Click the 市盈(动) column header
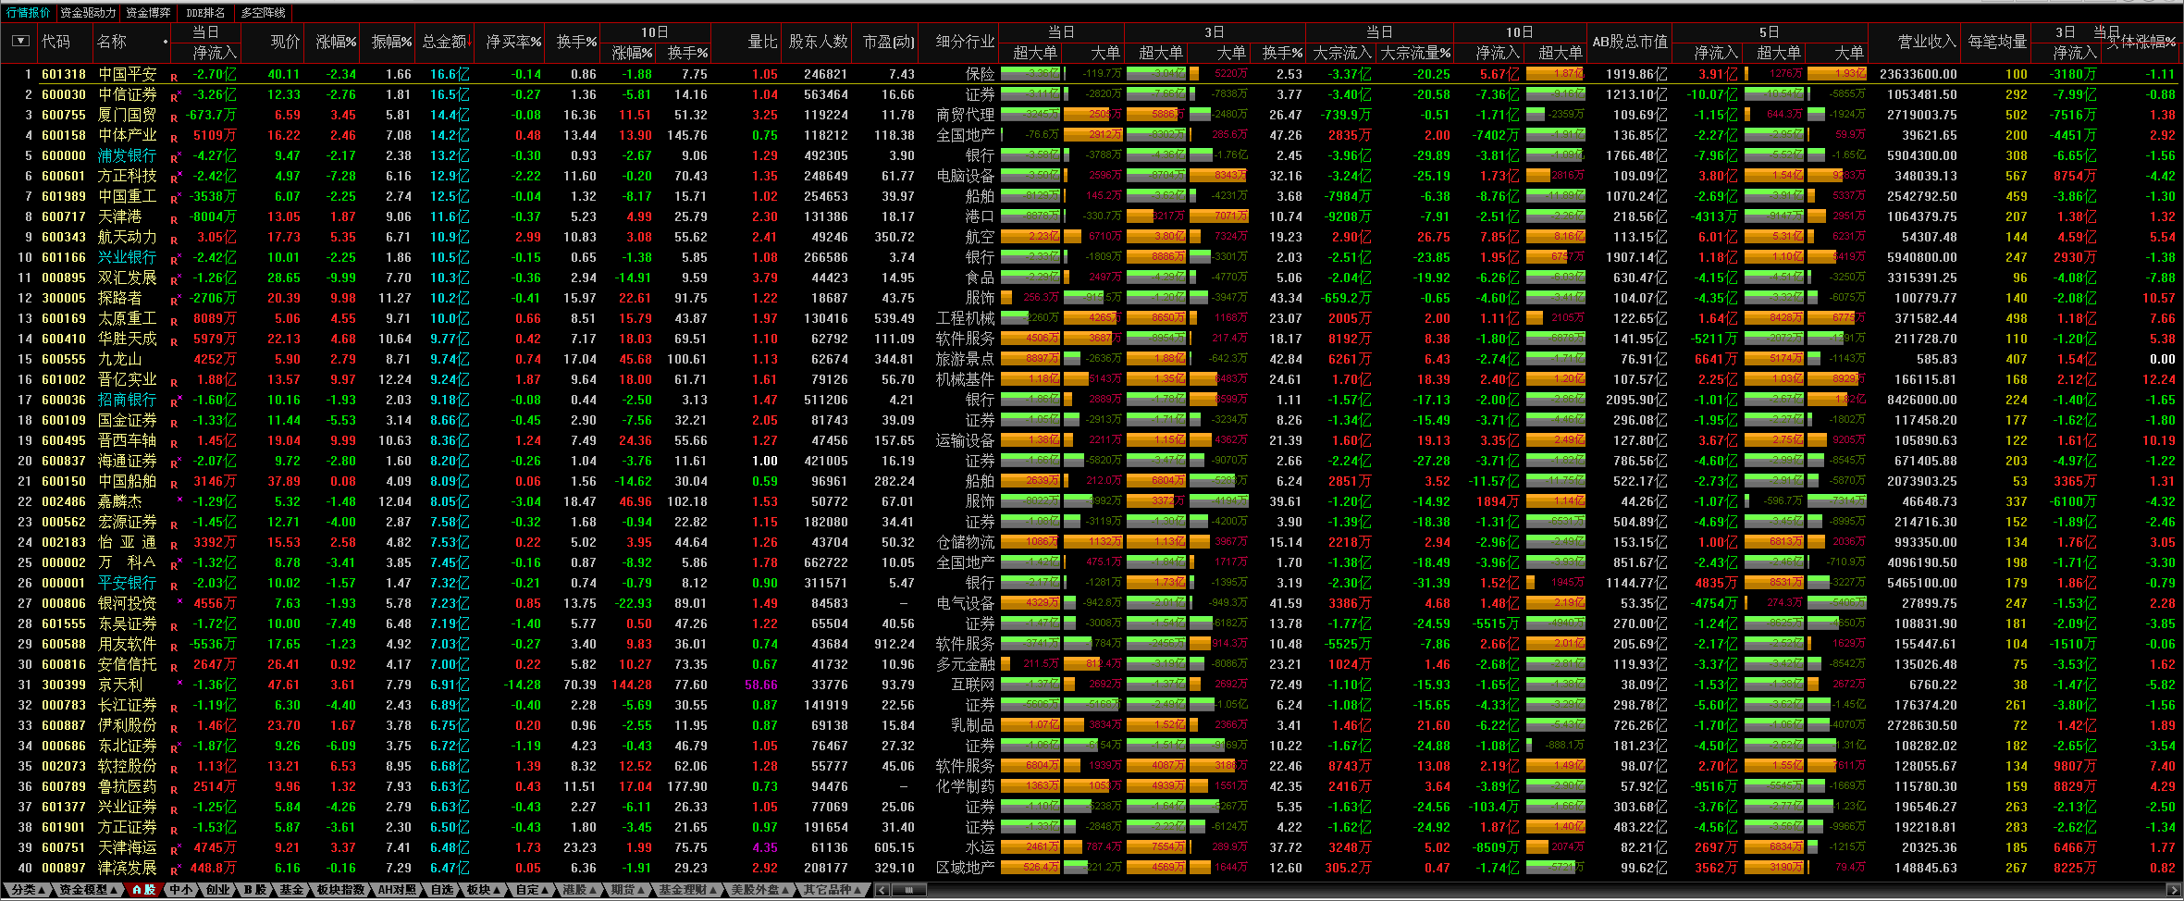The height and width of the screenshot is (901, 2184). pyautogui.click(x=888, y=42)
